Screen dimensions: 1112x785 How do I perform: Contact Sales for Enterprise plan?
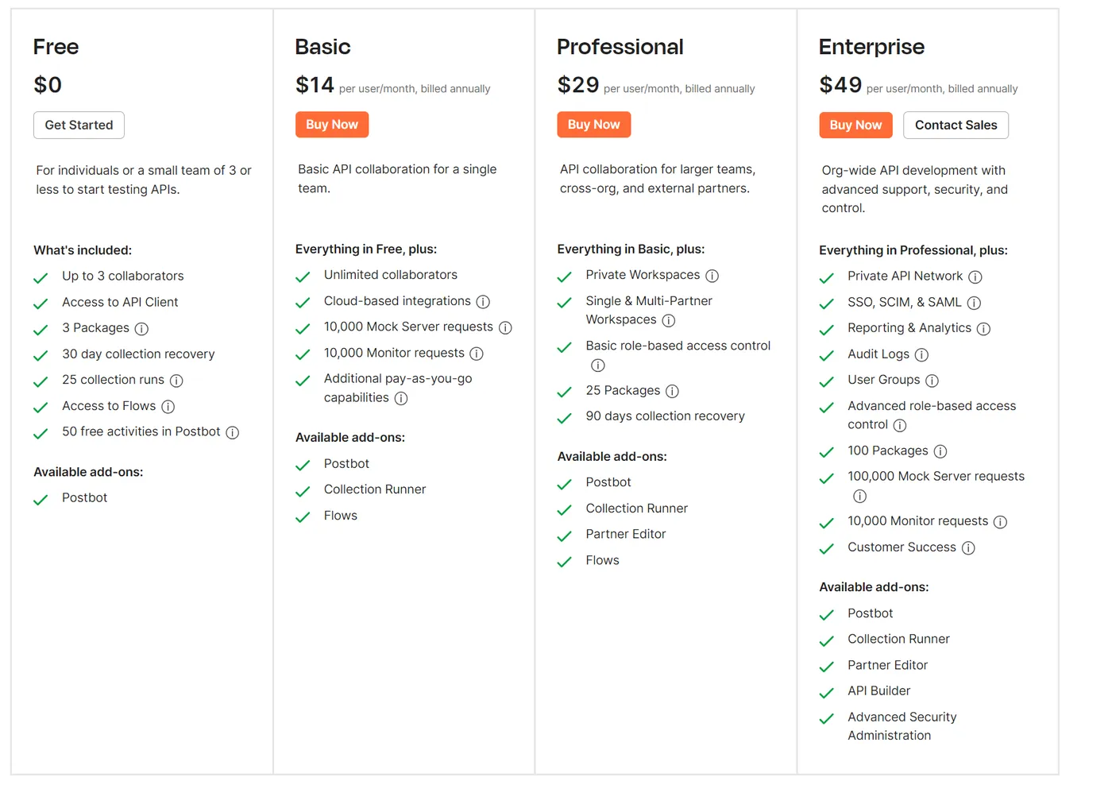coord(956,126)
